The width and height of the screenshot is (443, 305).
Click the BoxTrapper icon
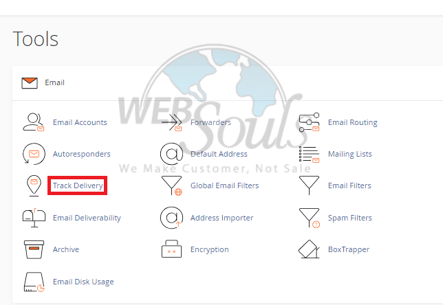point(309,249)
